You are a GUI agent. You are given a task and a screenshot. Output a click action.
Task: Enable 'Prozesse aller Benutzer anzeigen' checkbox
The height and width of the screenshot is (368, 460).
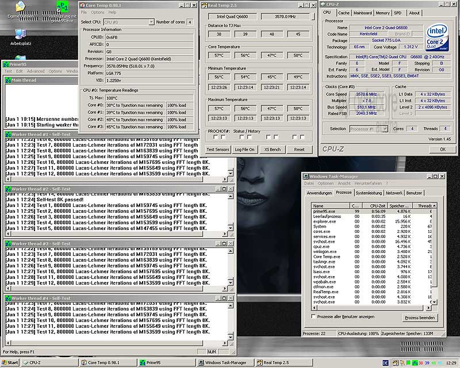pos(313,316)
